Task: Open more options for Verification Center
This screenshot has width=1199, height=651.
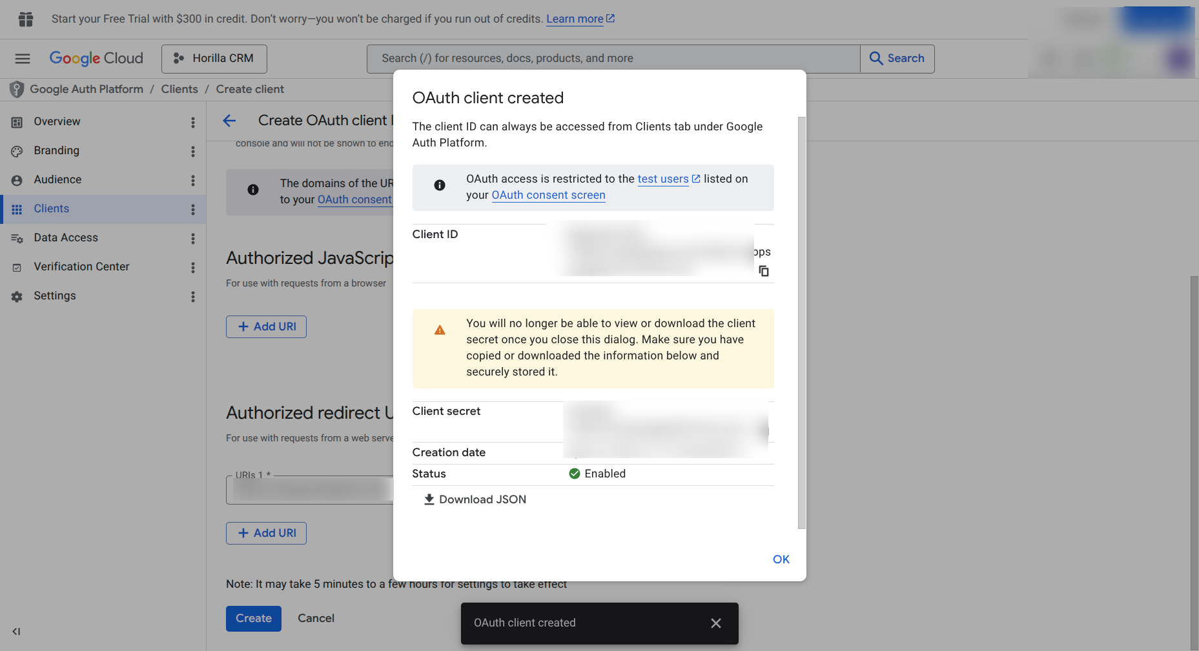Action: pos(192,267)
